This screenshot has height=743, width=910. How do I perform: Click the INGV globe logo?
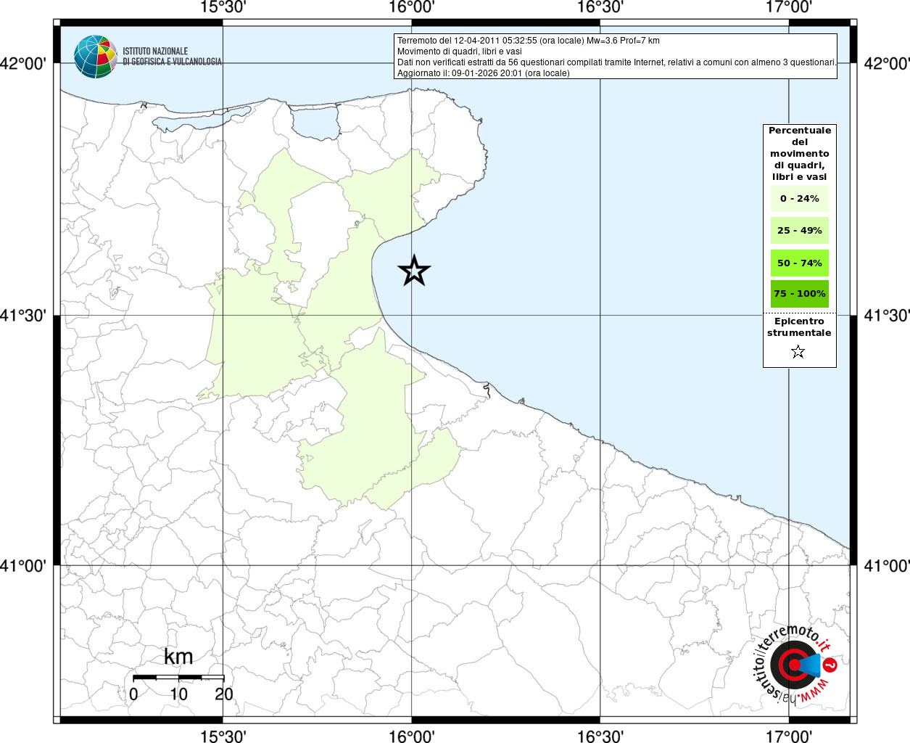pos(95,57)
